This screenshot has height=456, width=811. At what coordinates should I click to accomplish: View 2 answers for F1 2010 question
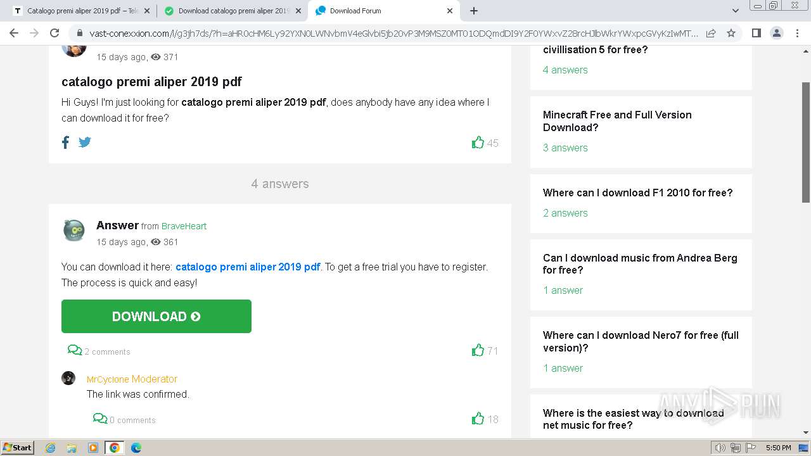coord(565,213)
